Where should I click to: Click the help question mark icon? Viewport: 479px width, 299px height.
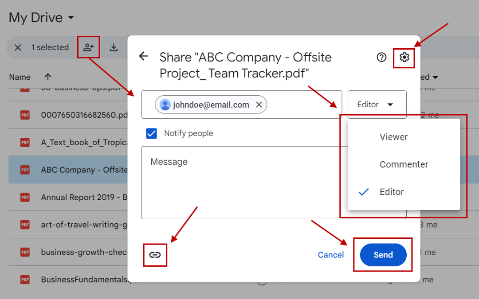pyautogui.click(x=381, y=57)
